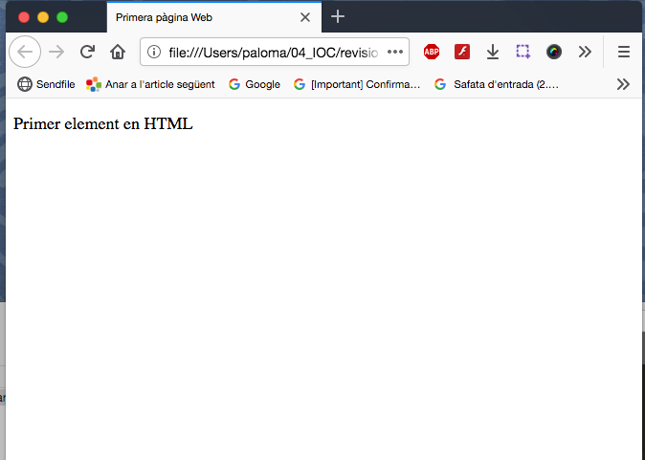Expand the toolbar overflow chevron

pyautogui.click(x=585, y=52)
